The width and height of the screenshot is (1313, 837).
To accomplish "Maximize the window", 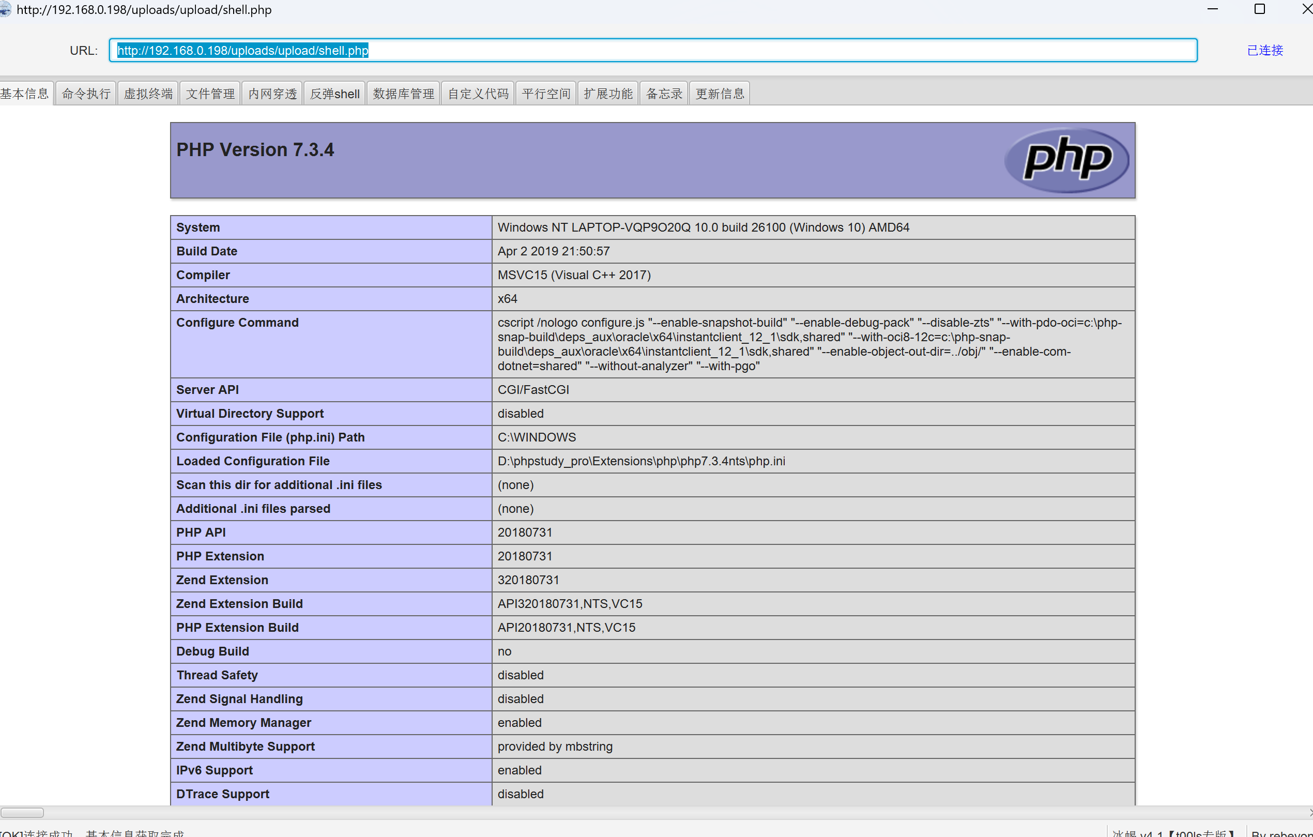I will (x=1260, y=9).
